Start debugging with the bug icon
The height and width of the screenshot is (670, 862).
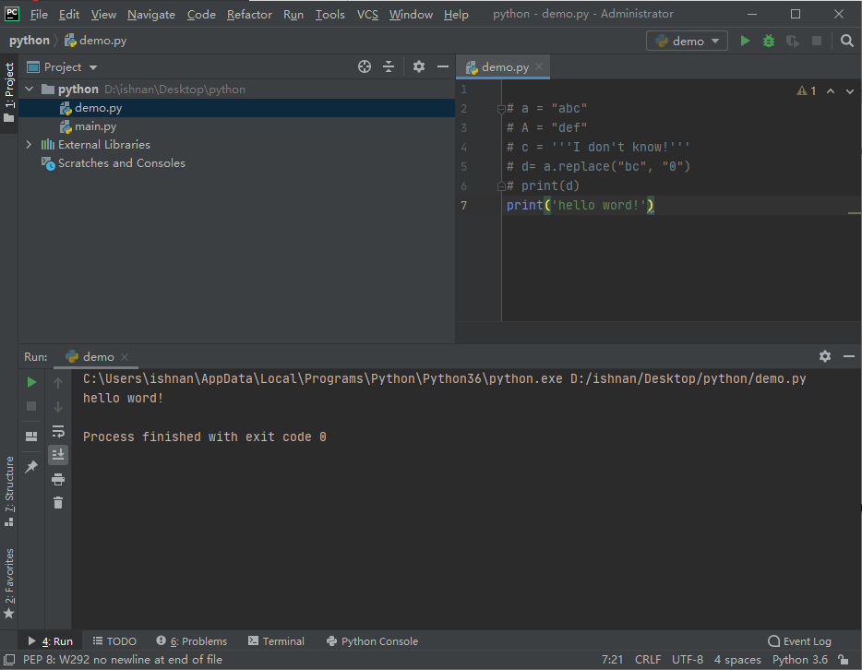tap(769, 41)
